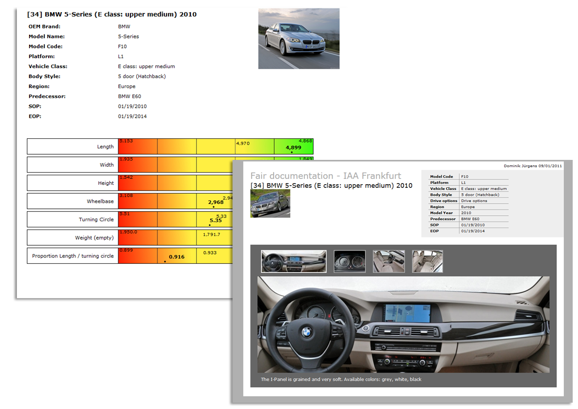This screenshot has width=578, height=409.
Task: Click the "Length" row label in the chart
Action: 106,147
